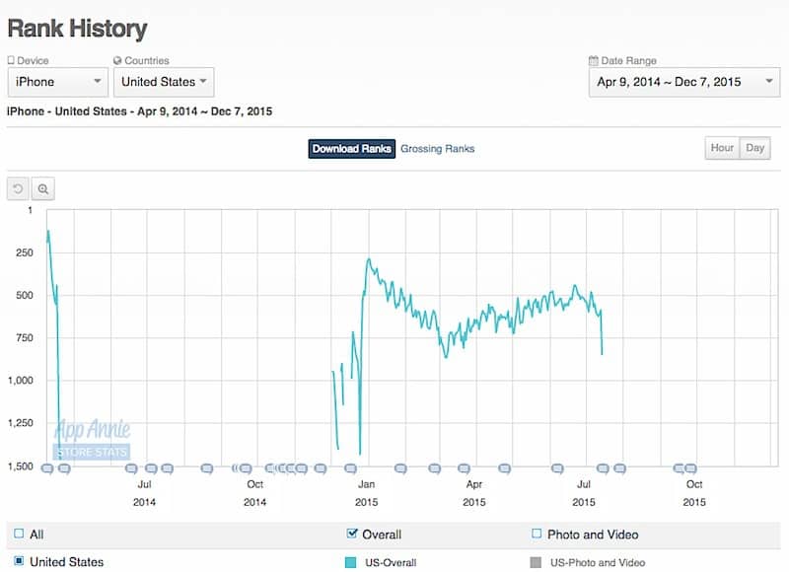
Task: Click the teal US-Overall legend swatch
Action: pyautogui.click(x=350, y=563)
